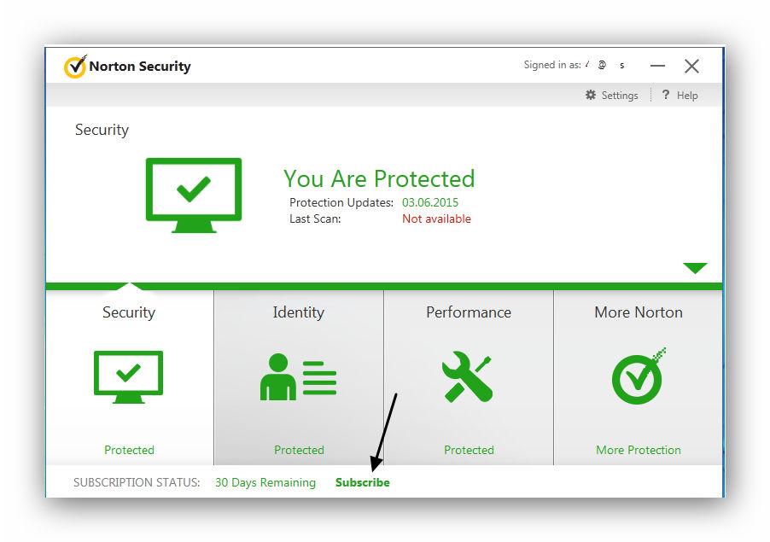
Task: Open the More Norton tab
Action: 639,312
